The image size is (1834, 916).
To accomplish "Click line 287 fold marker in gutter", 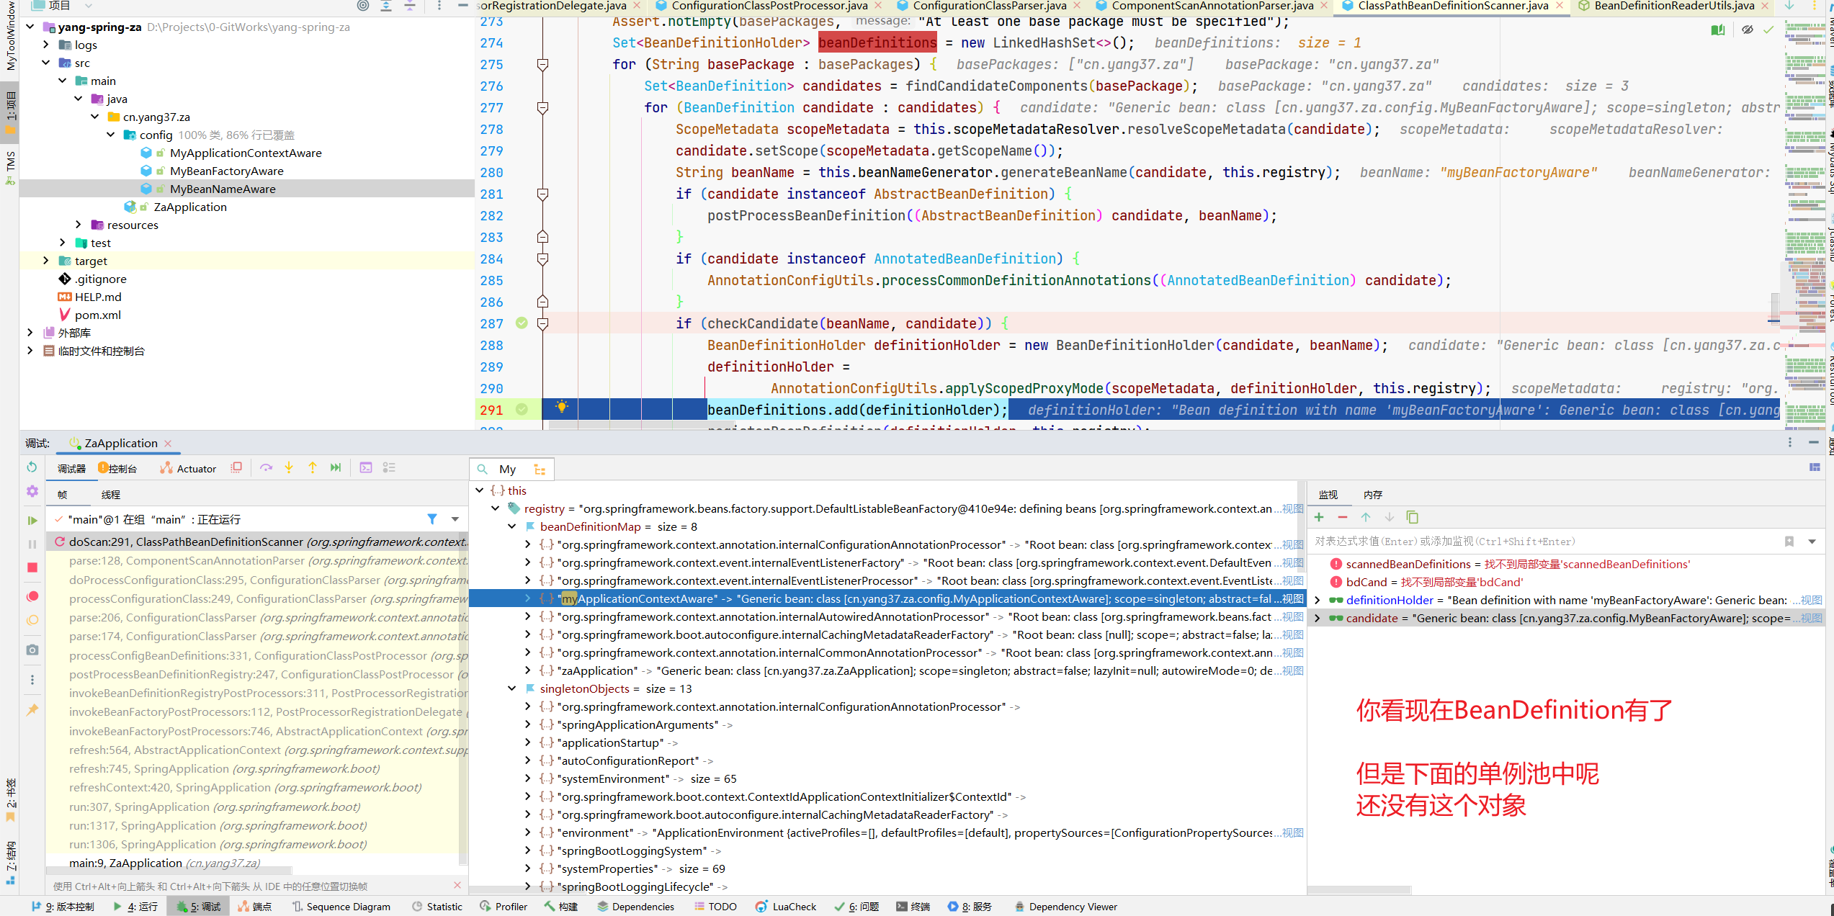I will (x=543, y=323).
